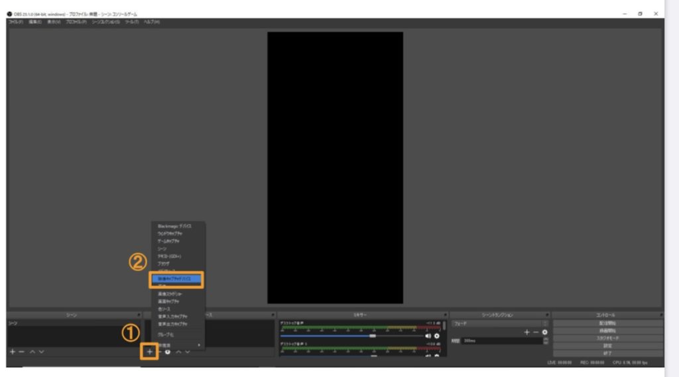Add a scene transition with plus icon
This screenshot has height=377, width=679.
tap(526, 332)
